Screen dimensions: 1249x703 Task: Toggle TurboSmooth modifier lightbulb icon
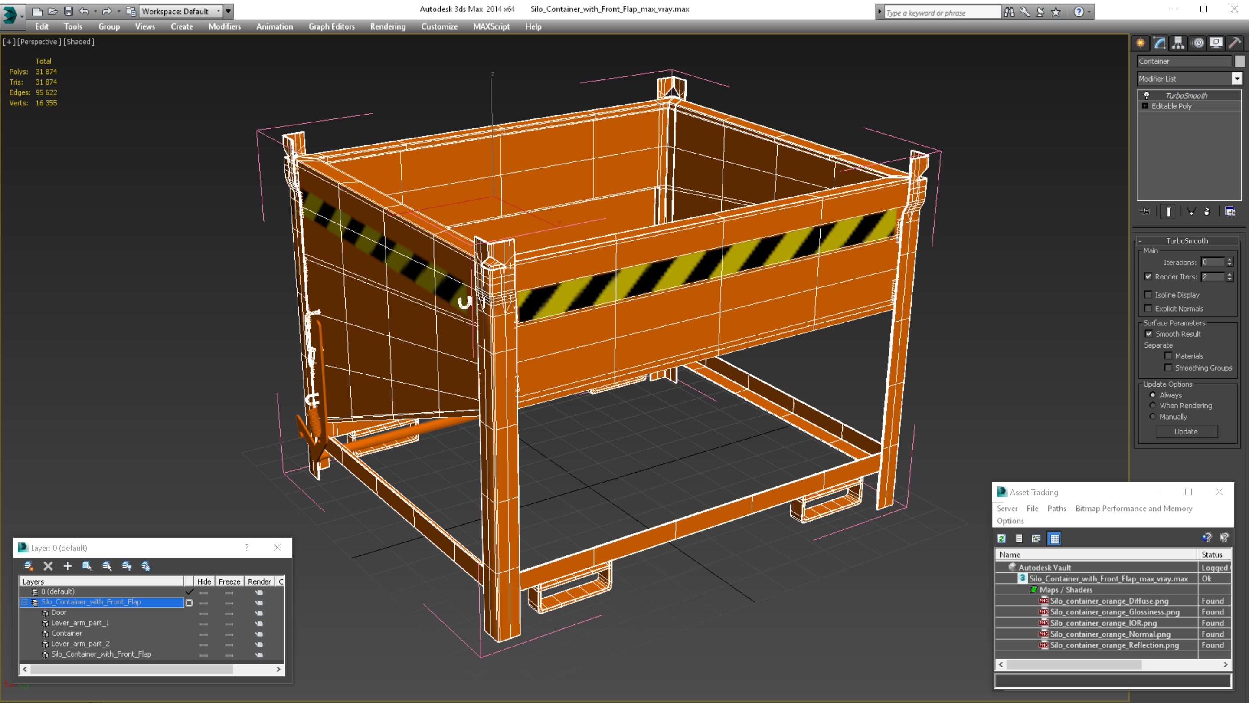(x=1147, y=95)
